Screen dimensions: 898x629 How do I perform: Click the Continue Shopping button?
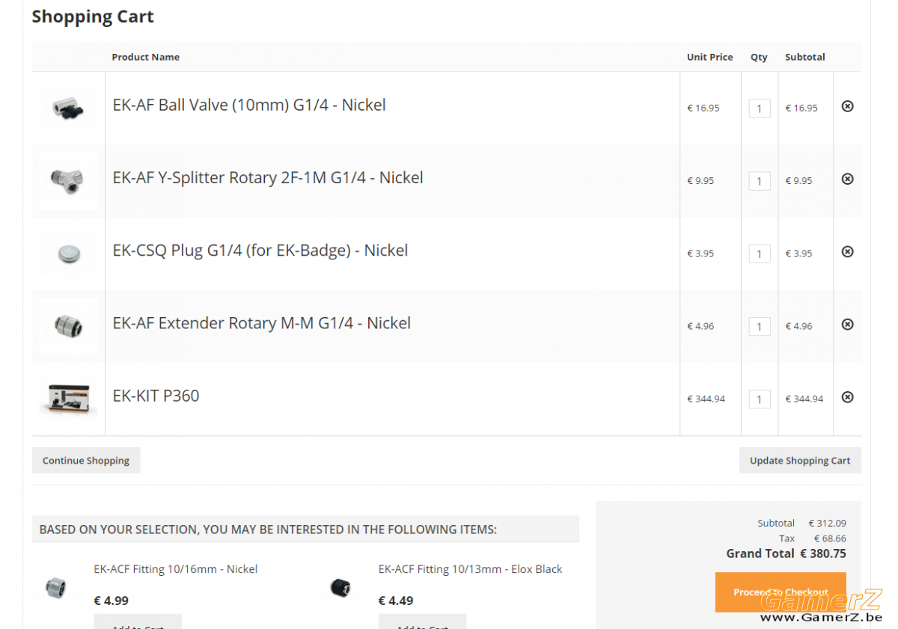(86, 461)
